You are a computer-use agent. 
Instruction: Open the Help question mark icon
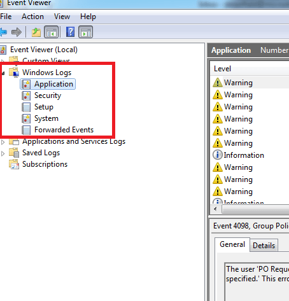[x=70, y=32]
